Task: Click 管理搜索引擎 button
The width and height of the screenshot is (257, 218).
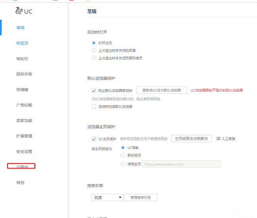Action: pyautogui.click(x=141, y=197)
